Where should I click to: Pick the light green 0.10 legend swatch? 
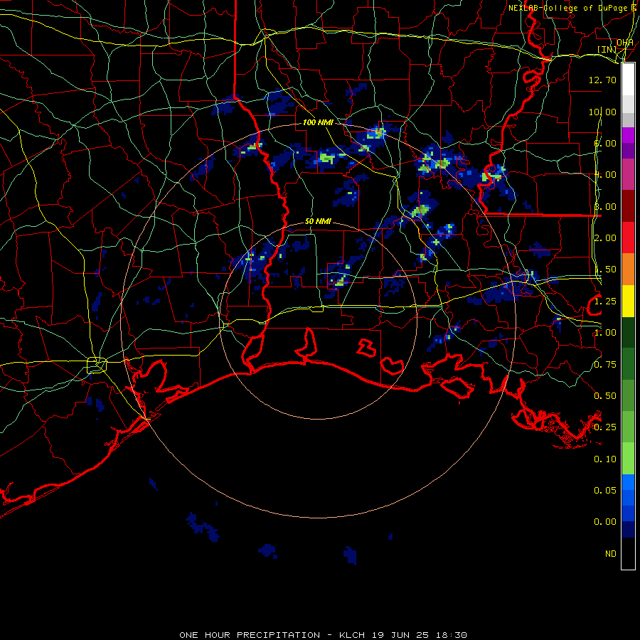click(x=628, y=459)
